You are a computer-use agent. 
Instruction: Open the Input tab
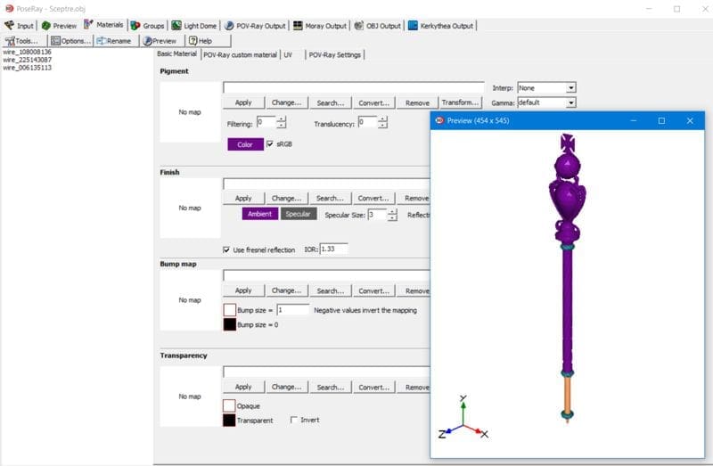19,26
